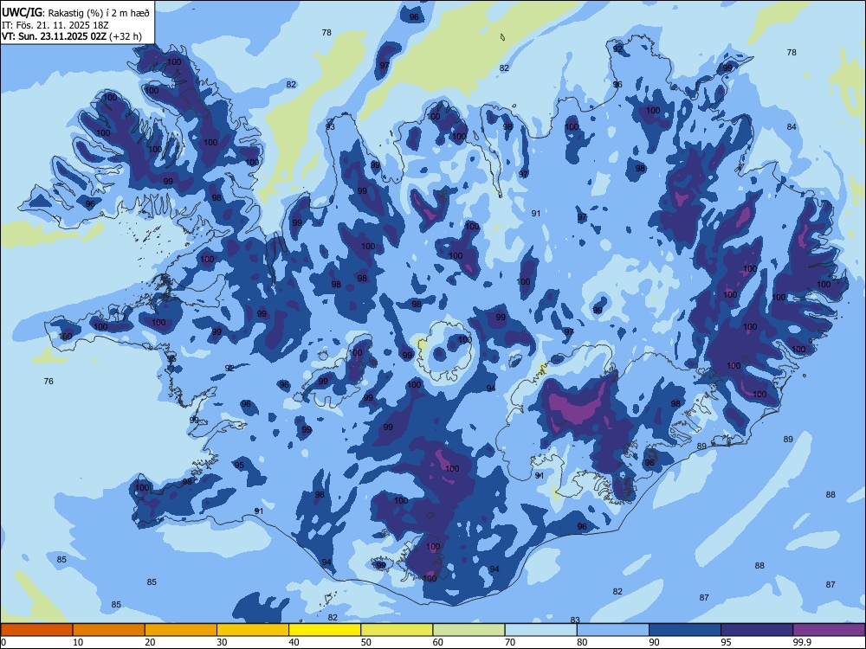Screen dimensions: 866x649
Task: Select the 'IT: Fös. 21. 11. 2025 18Z' line
Action: tap(55, 25)
